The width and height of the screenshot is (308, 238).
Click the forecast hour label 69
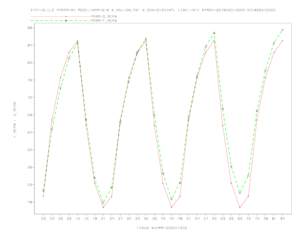click(x=240, y=219)
